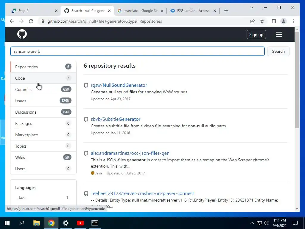Open File Explorer from taskbar
Screen dimensions: 305x229
(36, 223)
